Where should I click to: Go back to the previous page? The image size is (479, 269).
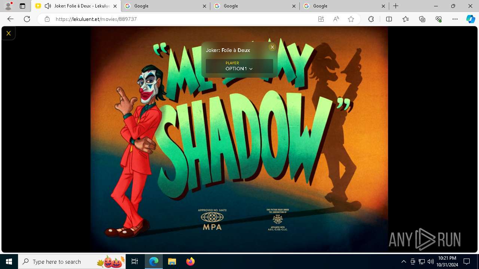click(x=10, y=19)
